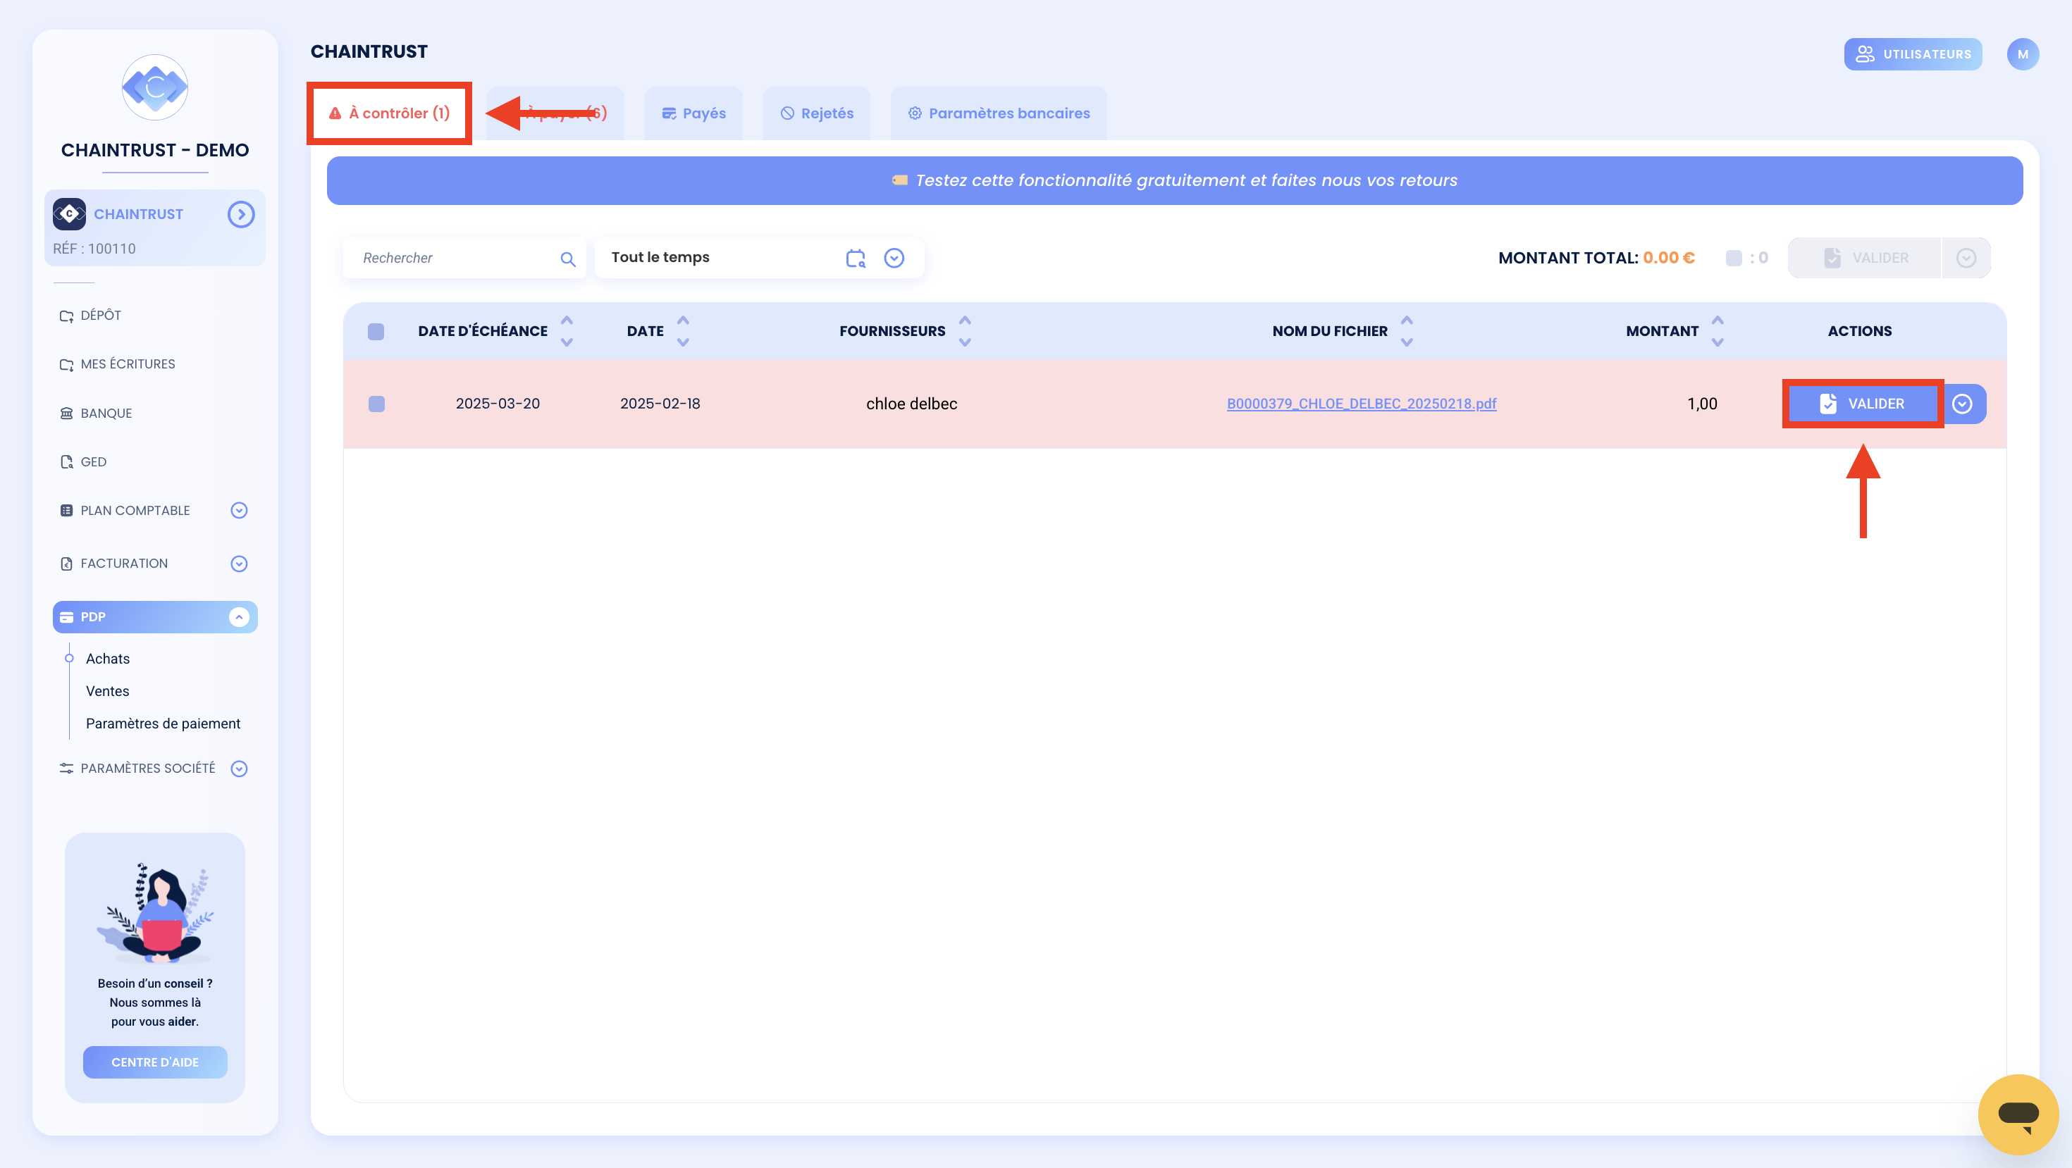The width and height of the screenshot is (2072, 1168).
Task: Click VALIDER on chloe delbec row
Action: coord(1863,404)
